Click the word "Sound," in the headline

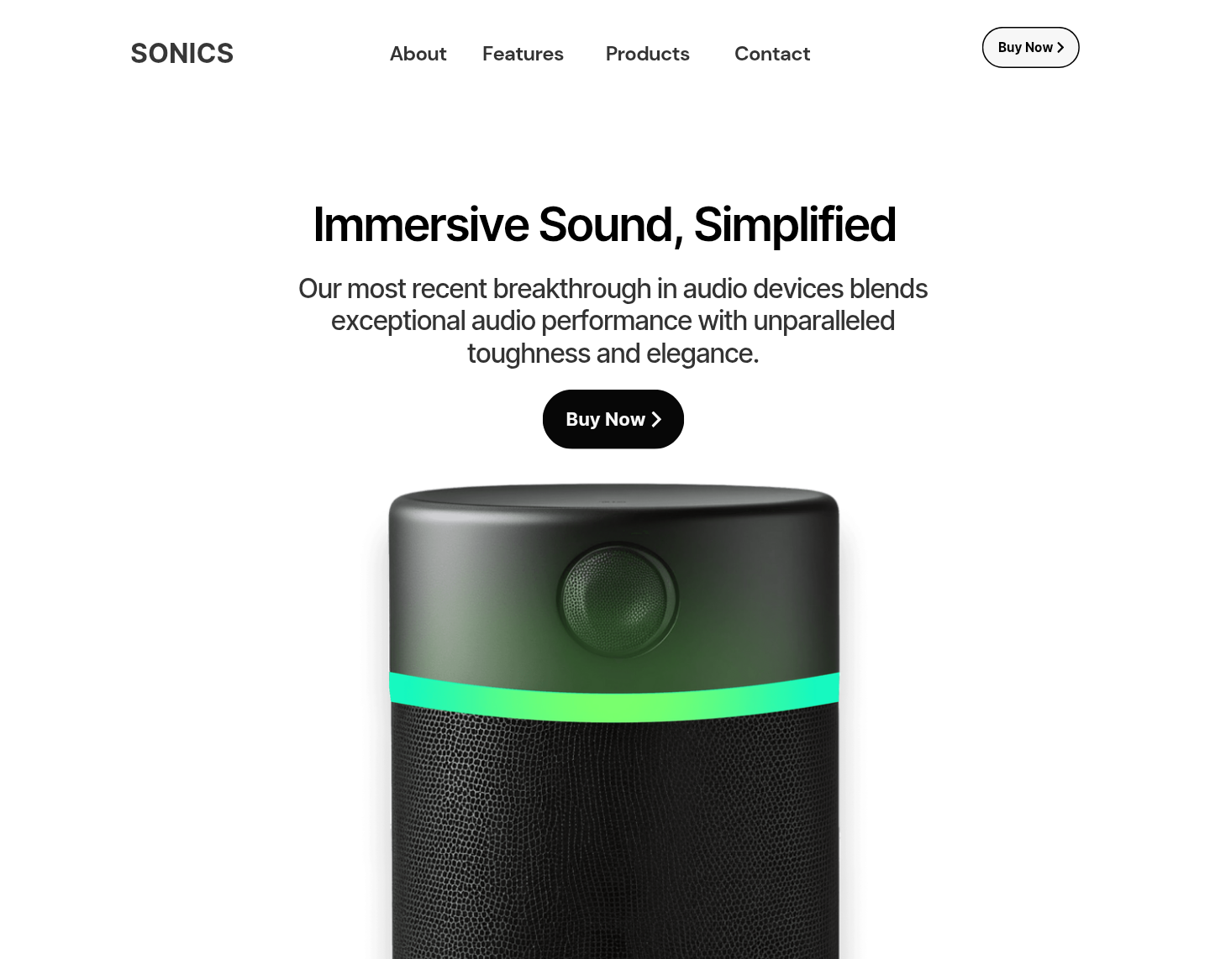[610, 225]
